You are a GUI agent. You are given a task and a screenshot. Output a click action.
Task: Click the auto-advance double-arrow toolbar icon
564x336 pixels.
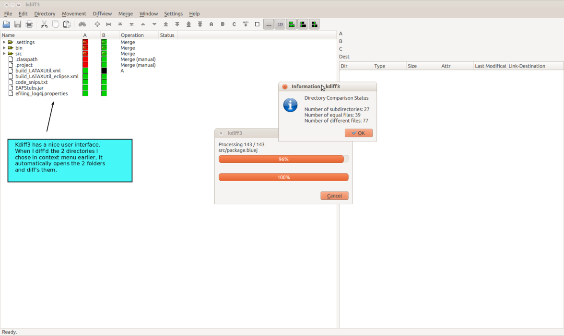(x=246, y=24)
